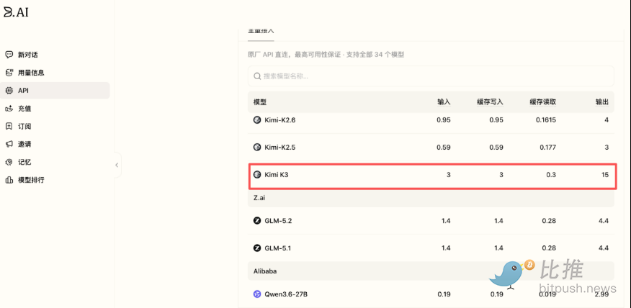
Task: Click Kimi-K2.6 input price 0.95
Action: click(x=444, y=120)
